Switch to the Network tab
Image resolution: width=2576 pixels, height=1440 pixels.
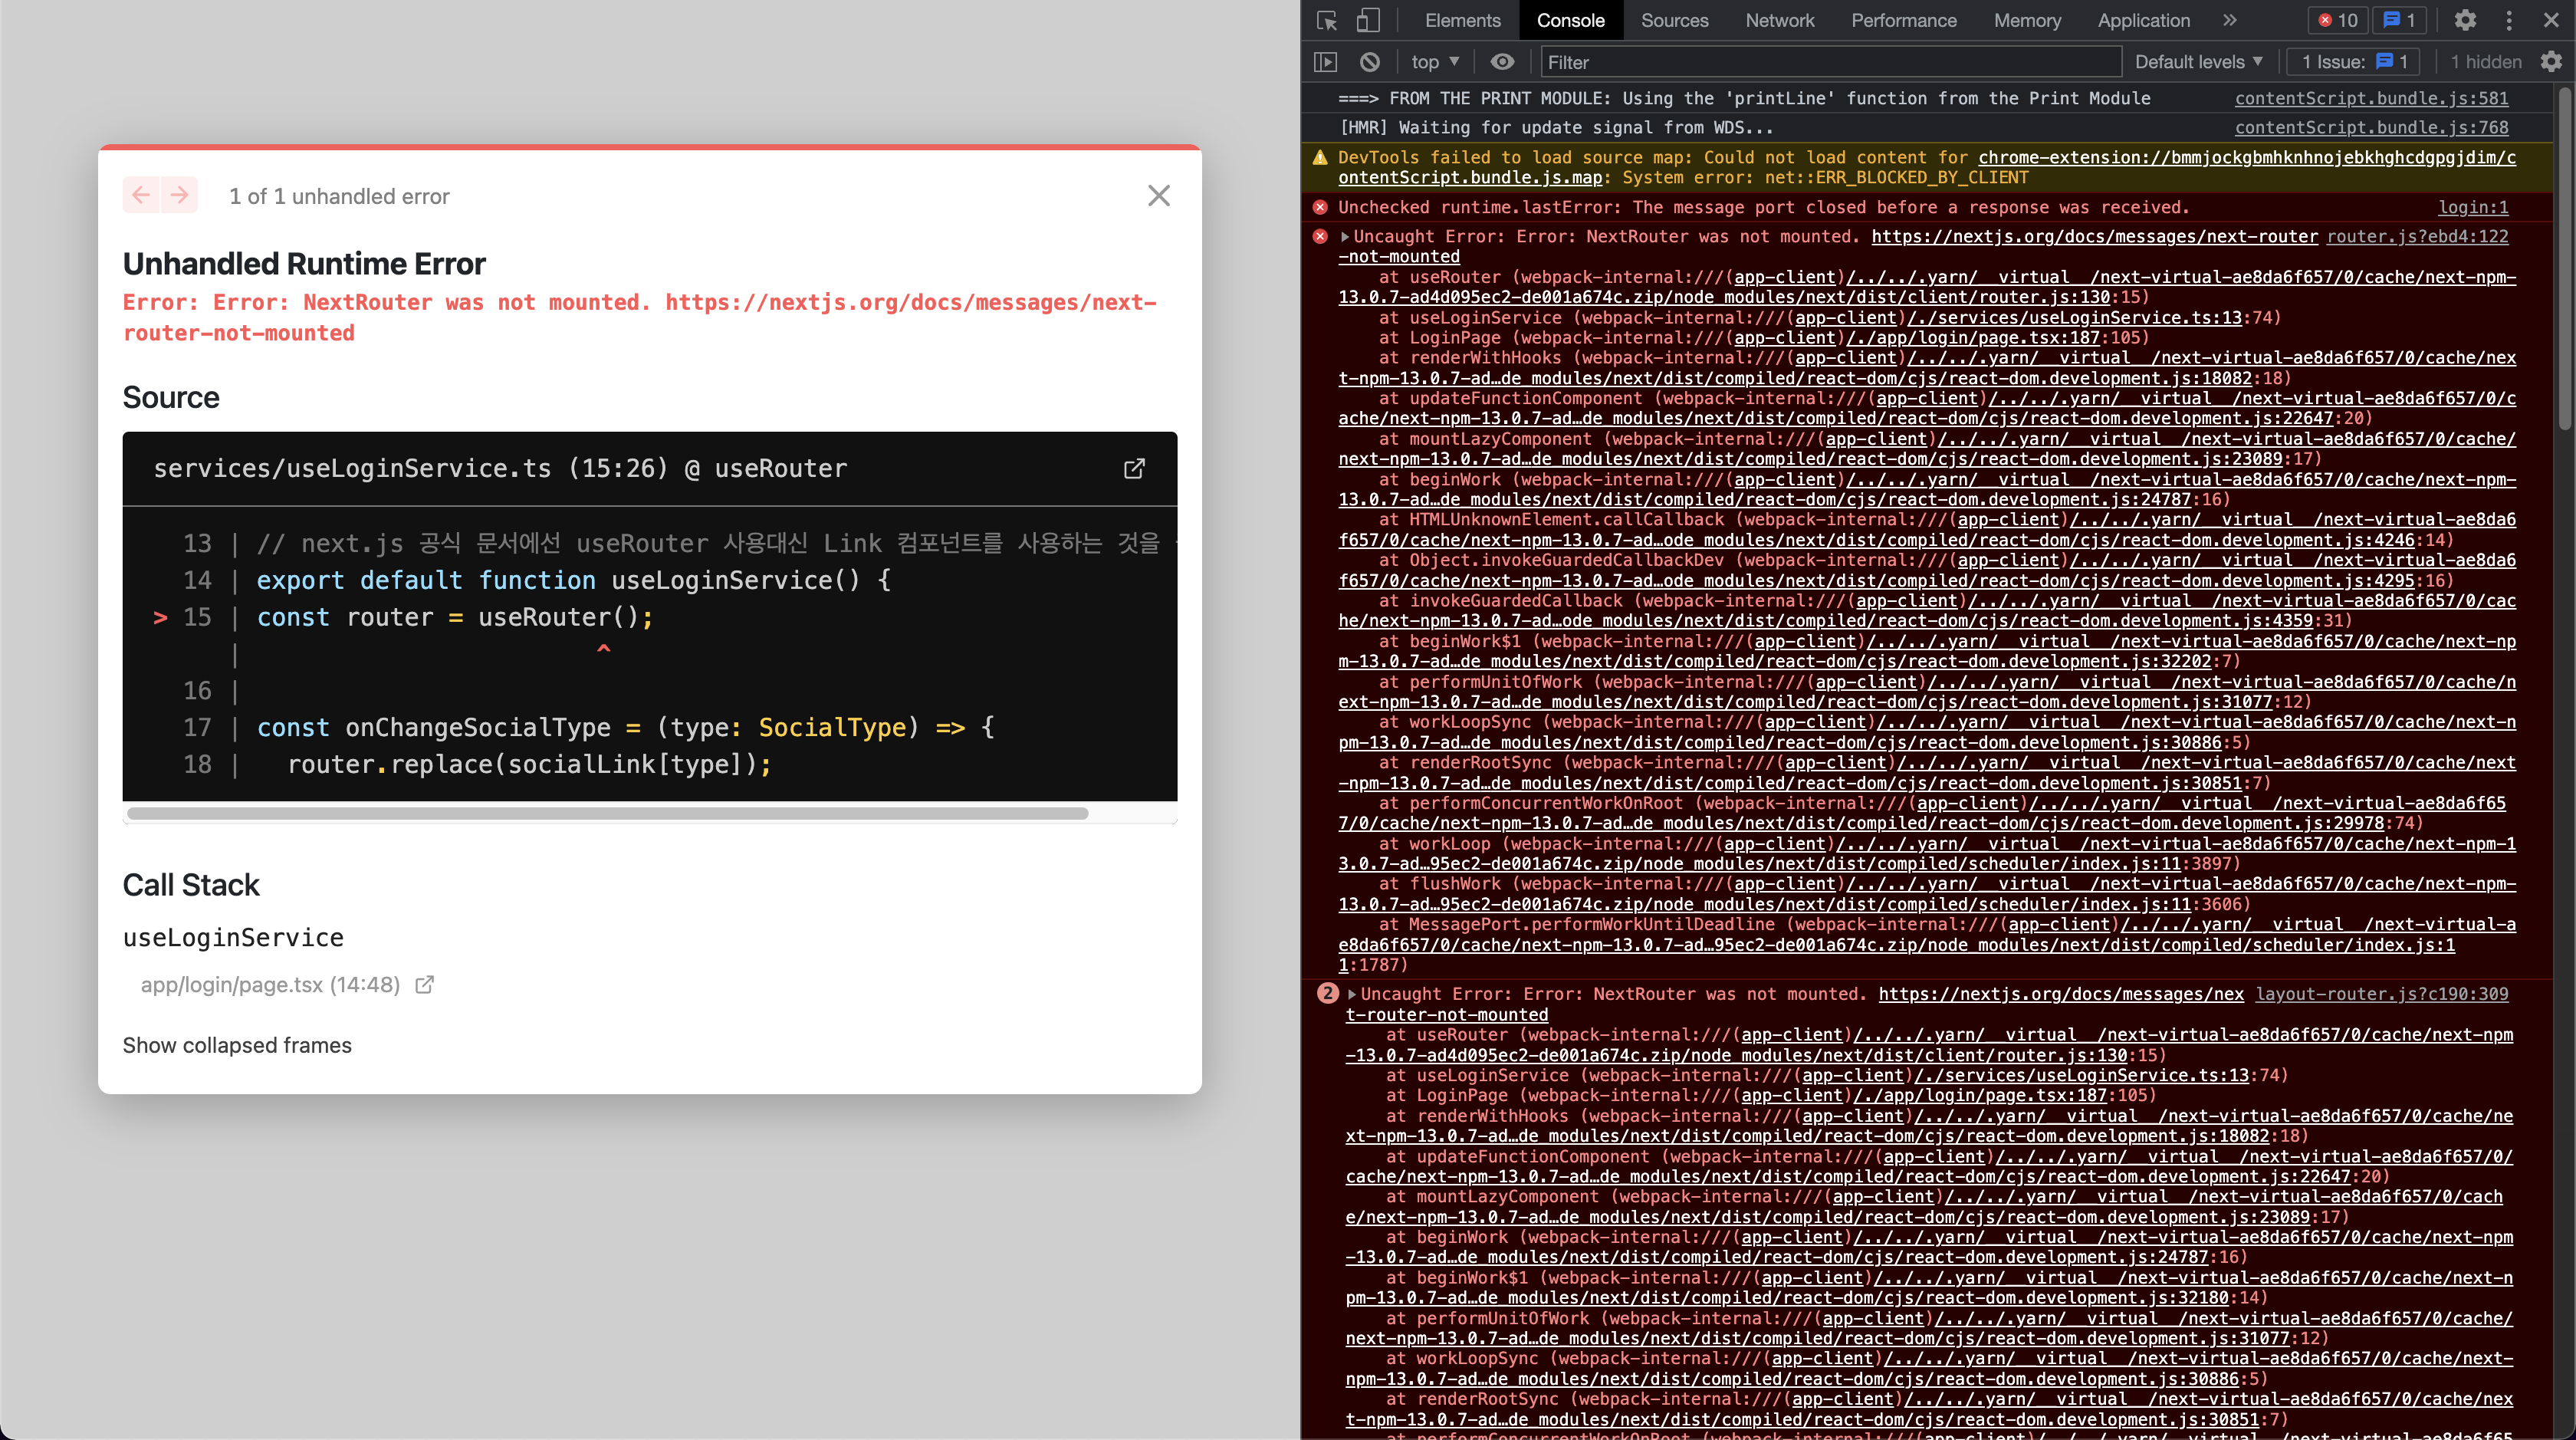point(1779,20)
